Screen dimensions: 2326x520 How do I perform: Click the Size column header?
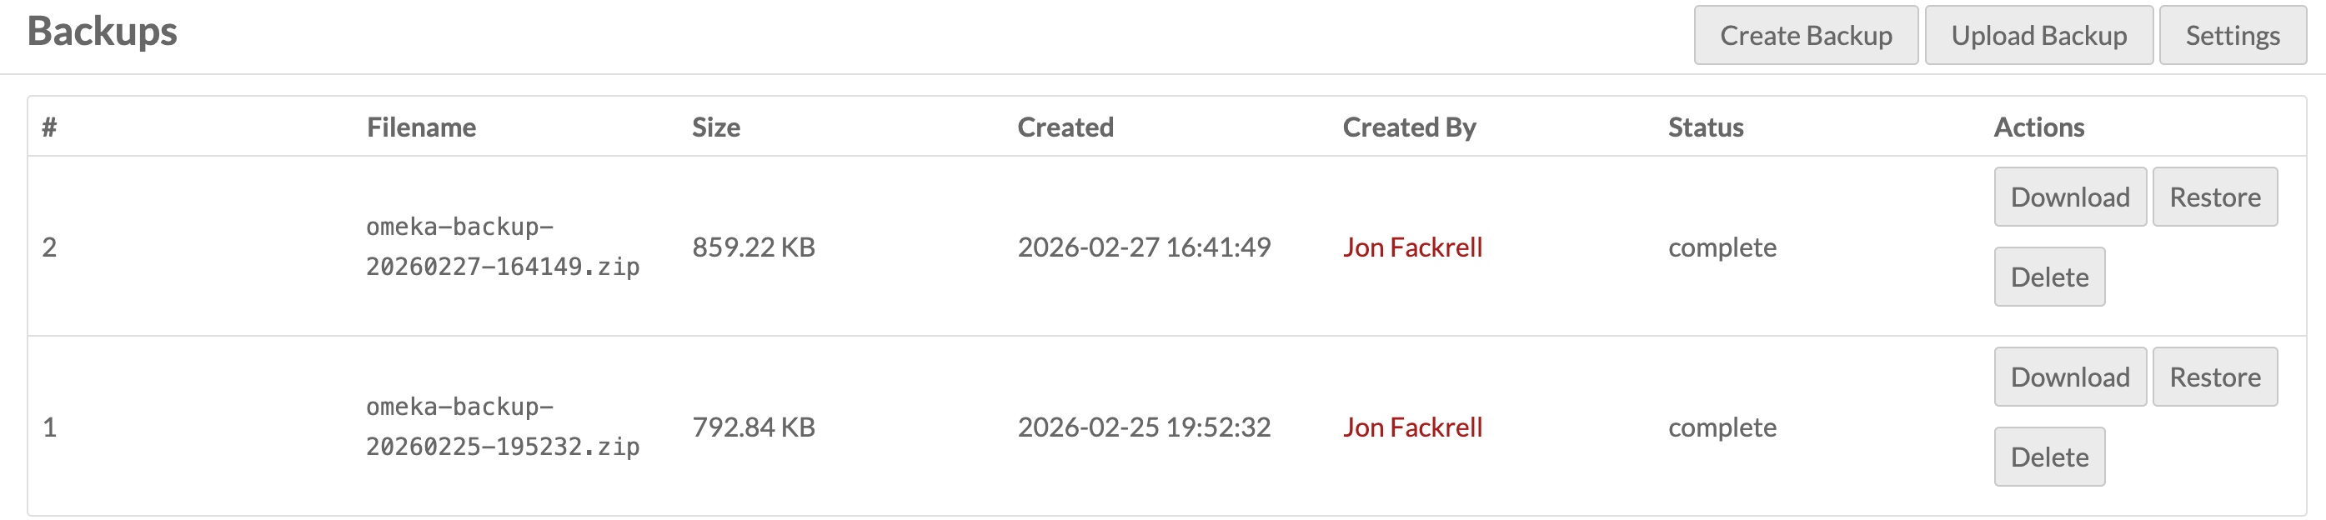716,127
